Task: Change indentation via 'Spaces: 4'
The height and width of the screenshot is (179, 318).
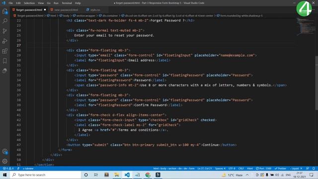Action: point(220,169)
